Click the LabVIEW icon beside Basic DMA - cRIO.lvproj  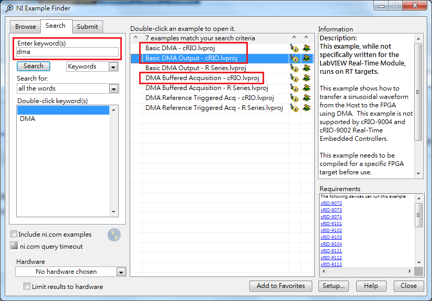pos(306,48)
